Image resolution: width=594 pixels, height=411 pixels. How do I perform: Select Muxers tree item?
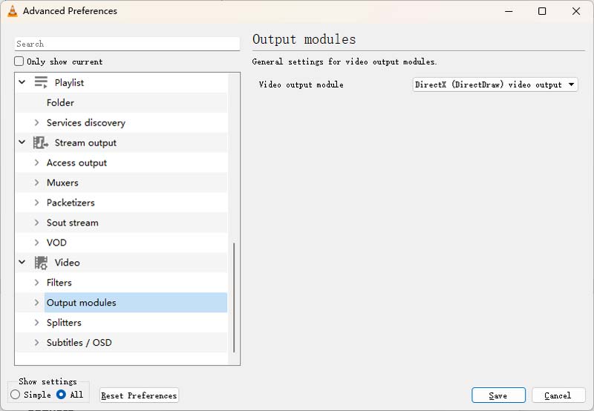coord(62,183)
